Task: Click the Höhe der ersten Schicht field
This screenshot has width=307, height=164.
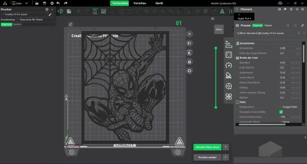Action: [x=290, y=53]
